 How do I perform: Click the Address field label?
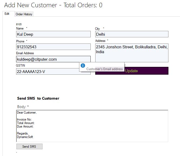point(100,41)
